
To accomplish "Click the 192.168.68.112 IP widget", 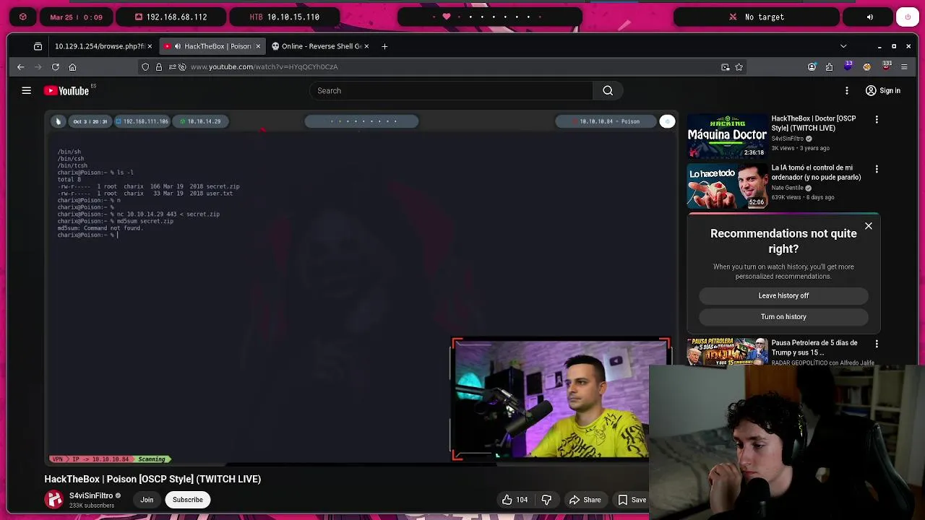I will click(171, 17).
